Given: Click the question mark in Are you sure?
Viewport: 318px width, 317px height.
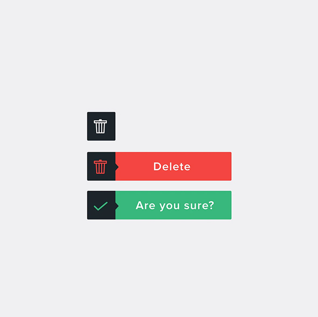Looking at the screenshot, I should pos(211,205).
